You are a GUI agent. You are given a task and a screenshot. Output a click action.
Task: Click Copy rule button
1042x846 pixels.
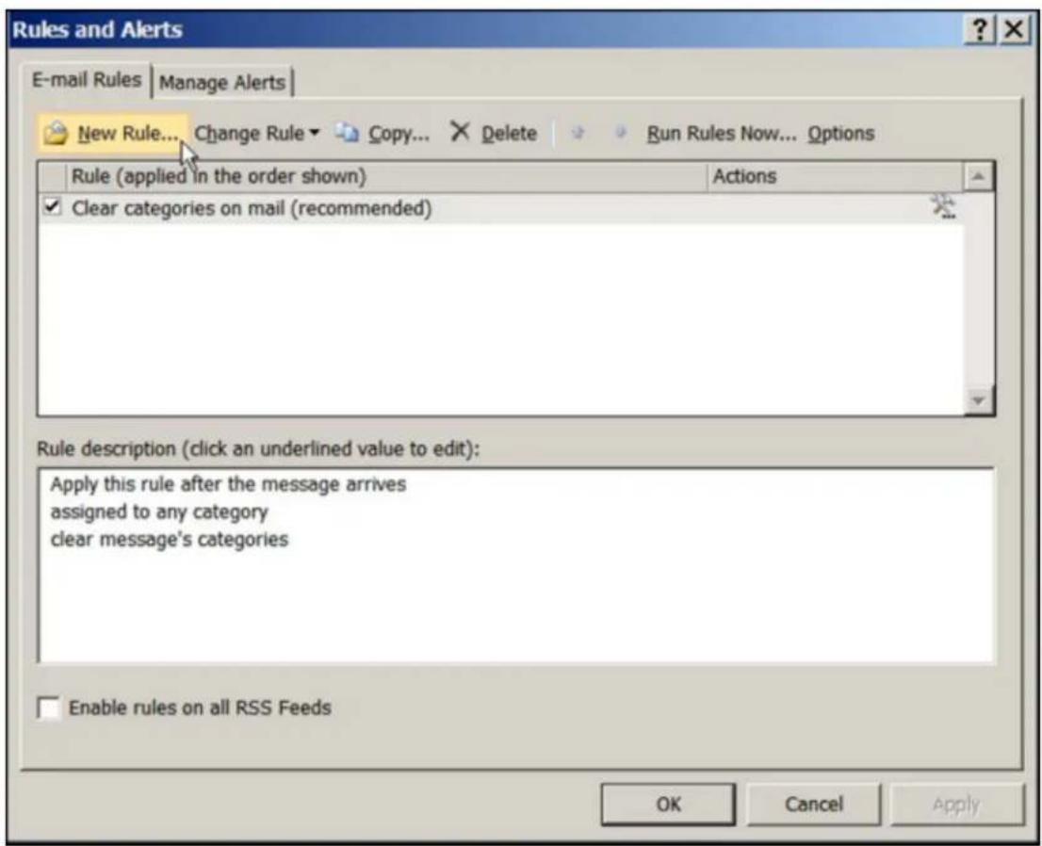click(383, 134)
